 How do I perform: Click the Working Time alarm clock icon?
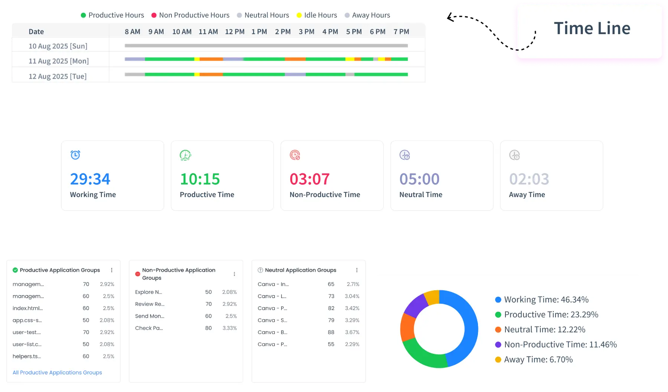tap(75, 155)
